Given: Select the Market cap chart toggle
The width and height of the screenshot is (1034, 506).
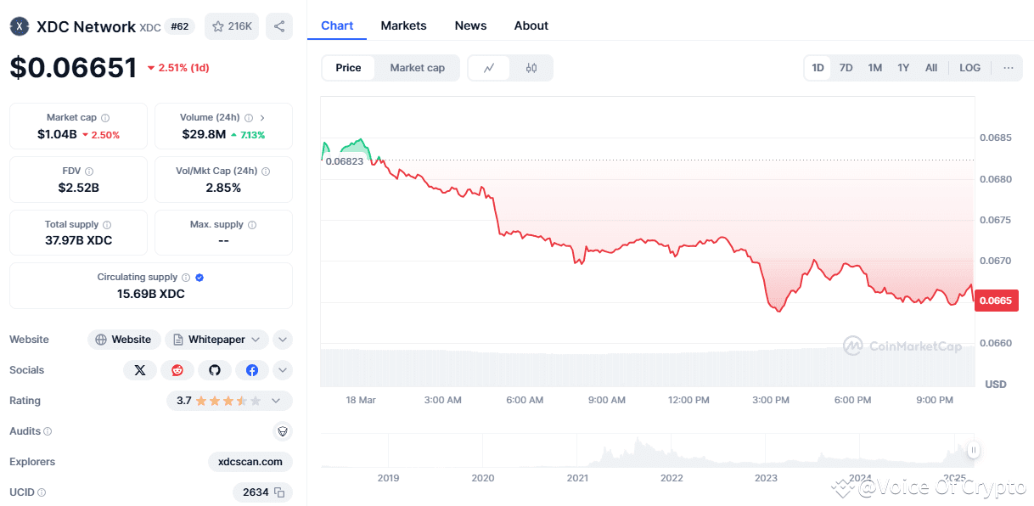Looking at the screenshot, I should [418, 68].
